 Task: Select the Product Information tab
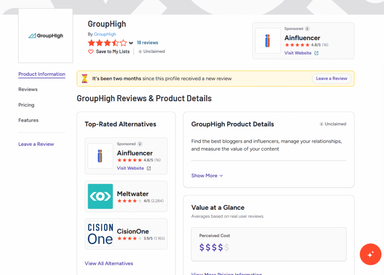(42, 74)
